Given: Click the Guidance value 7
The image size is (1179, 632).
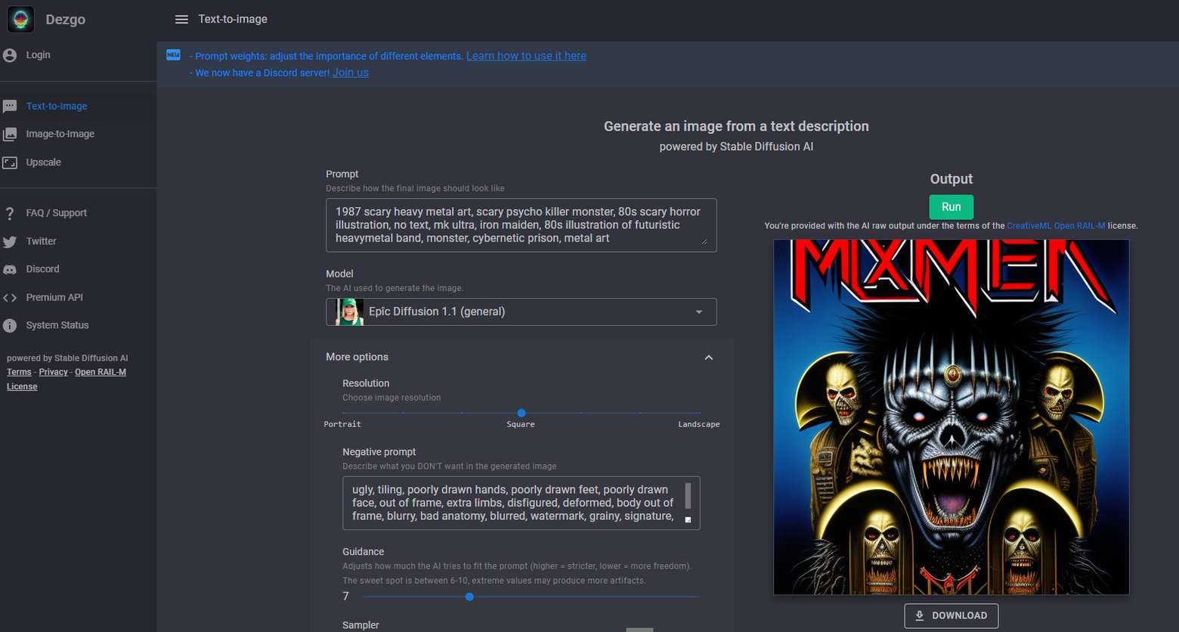Looking at the screenshot, I should click(x=346, y=596).
